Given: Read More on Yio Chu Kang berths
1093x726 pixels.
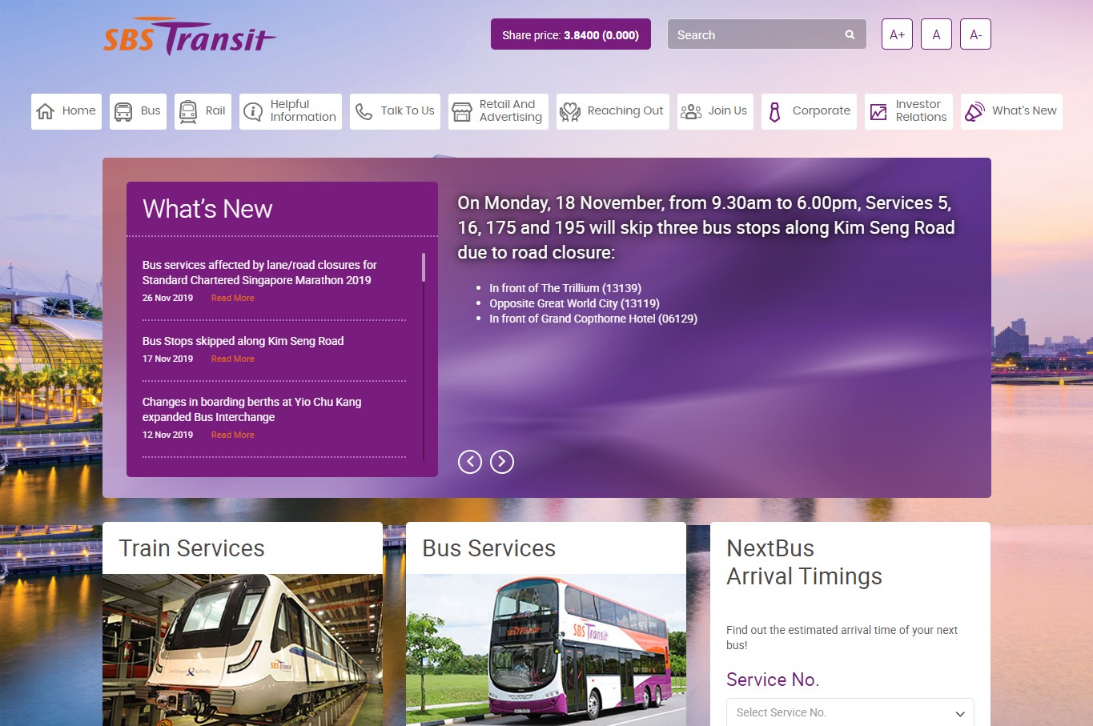Looking at the screenshot, I should 233,435.
